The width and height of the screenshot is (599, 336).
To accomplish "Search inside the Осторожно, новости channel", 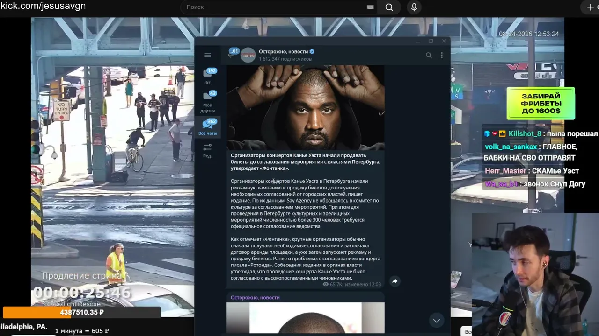I will (x=429, y=55).
